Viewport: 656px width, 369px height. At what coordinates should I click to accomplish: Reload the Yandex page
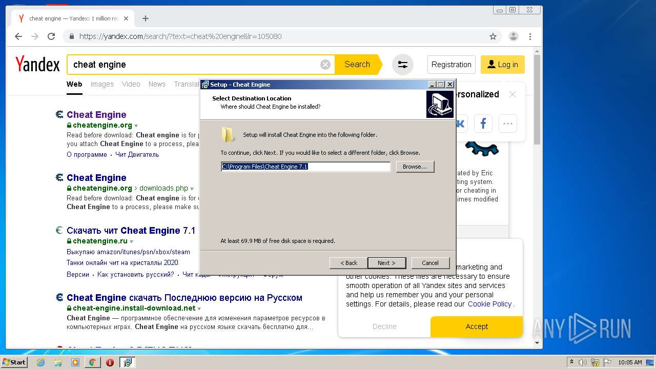[51, 36]
